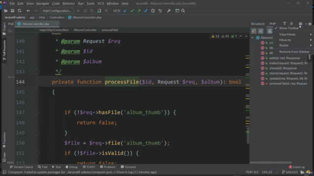This screenshot has width=314, height=176.
Task: Click the editor vertical scrollbar thumb
Action: click(x=248, y=135)
